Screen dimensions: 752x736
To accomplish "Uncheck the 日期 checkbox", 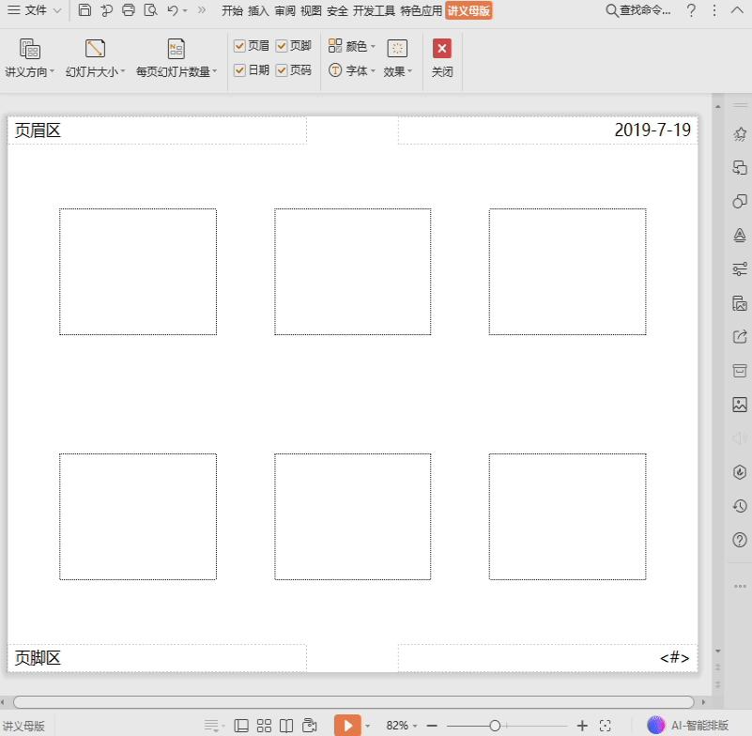I will 239,70.
